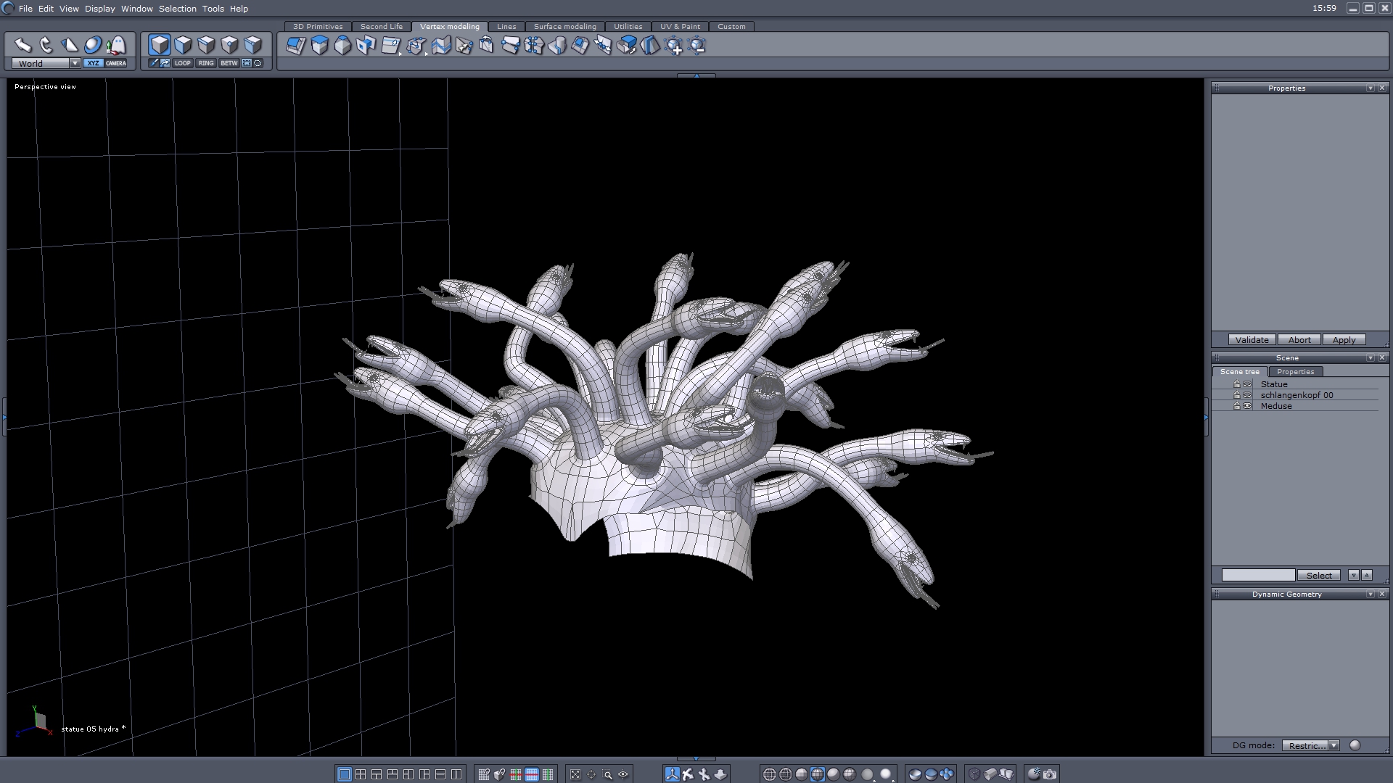Click the Validate button

coord(1252,340)
